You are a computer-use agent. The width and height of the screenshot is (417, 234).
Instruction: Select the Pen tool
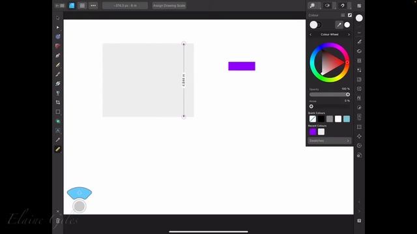pos(58,55)
